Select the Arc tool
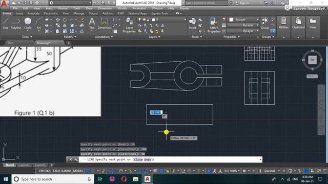 pos(39,24)
